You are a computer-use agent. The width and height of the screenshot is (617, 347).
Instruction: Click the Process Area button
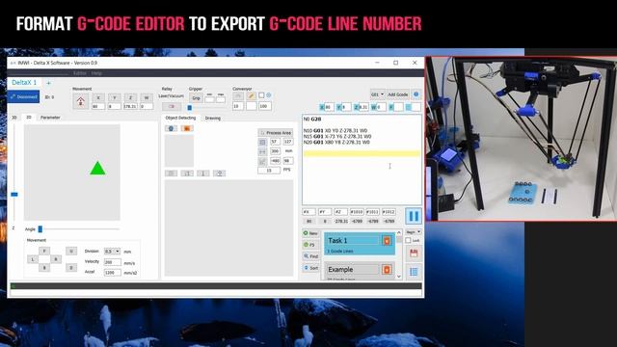point(275,133)
